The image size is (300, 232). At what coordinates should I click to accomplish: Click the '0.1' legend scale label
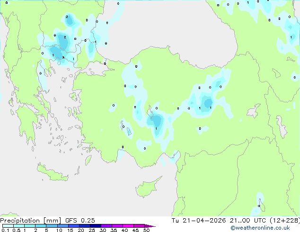(x=5, y=230)
